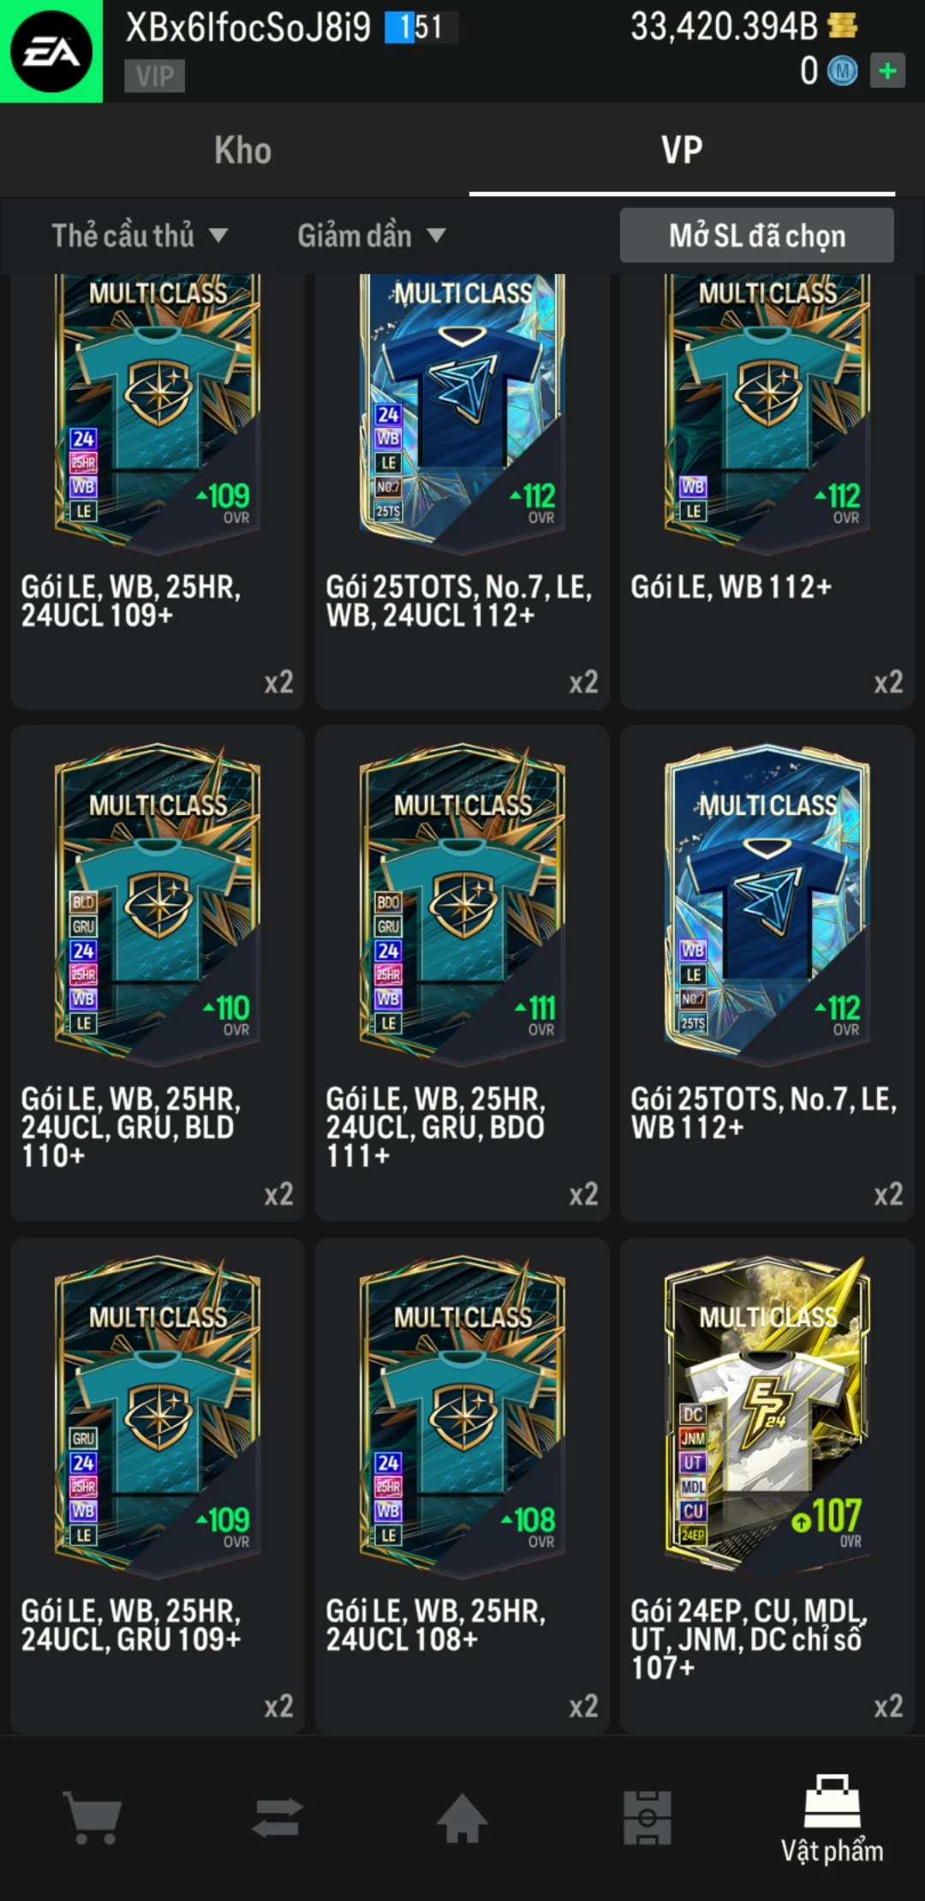Select the Gói 24EP, CU, MDL 107+ pack
Screen dimensions: 925x1901
click(x=767, y=1486)
